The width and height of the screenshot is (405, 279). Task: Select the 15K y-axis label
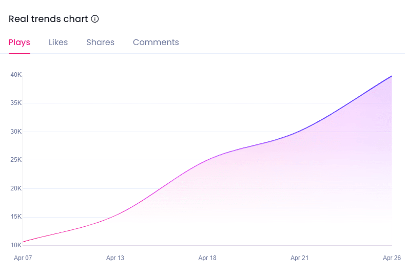click(16, 217)
